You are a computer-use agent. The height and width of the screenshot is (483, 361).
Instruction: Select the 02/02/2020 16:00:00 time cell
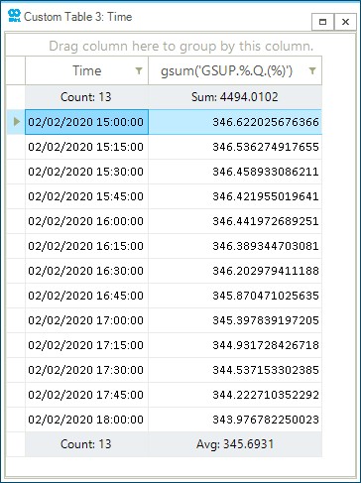point(86,221)
